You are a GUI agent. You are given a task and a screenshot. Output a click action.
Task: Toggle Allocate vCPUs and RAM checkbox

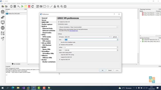[60, 45]
